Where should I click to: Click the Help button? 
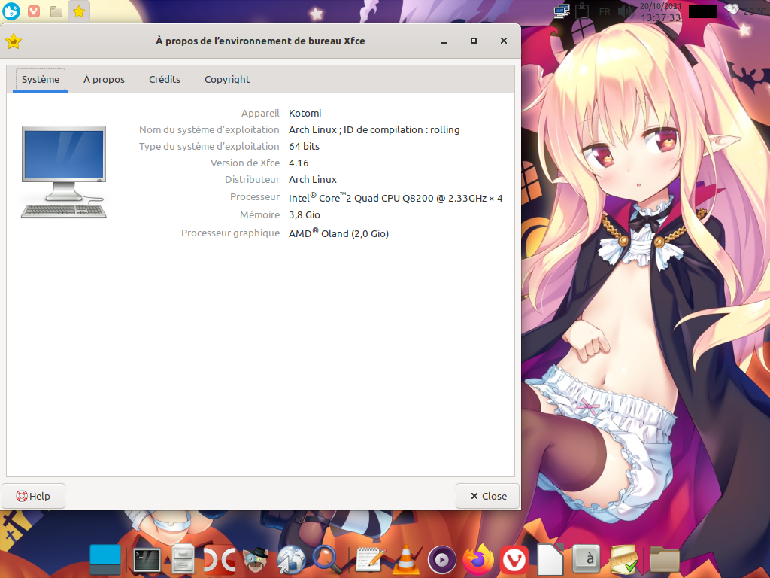coord(33,496)
